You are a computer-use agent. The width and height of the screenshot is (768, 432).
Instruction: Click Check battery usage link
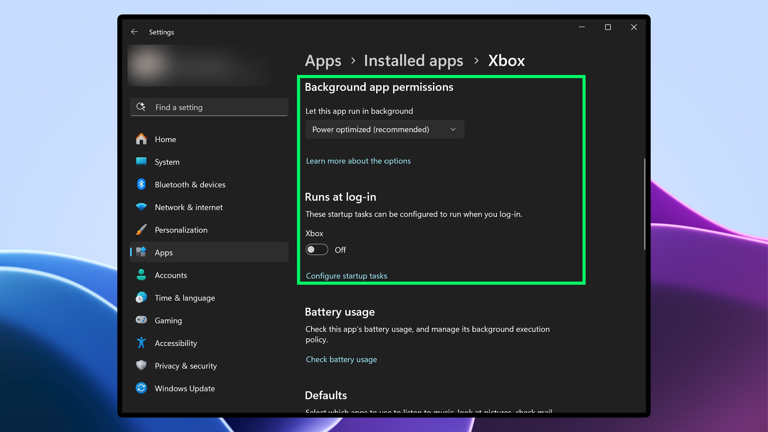click(341, 359)
